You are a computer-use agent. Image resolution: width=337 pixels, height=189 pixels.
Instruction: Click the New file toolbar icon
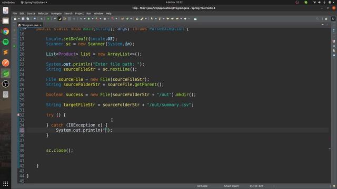point(15,19)
